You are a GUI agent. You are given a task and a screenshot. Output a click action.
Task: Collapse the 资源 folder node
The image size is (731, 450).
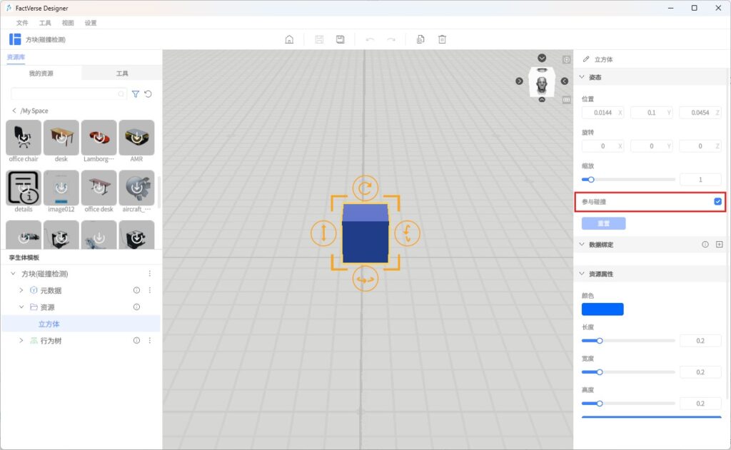(x=21, y=307)
